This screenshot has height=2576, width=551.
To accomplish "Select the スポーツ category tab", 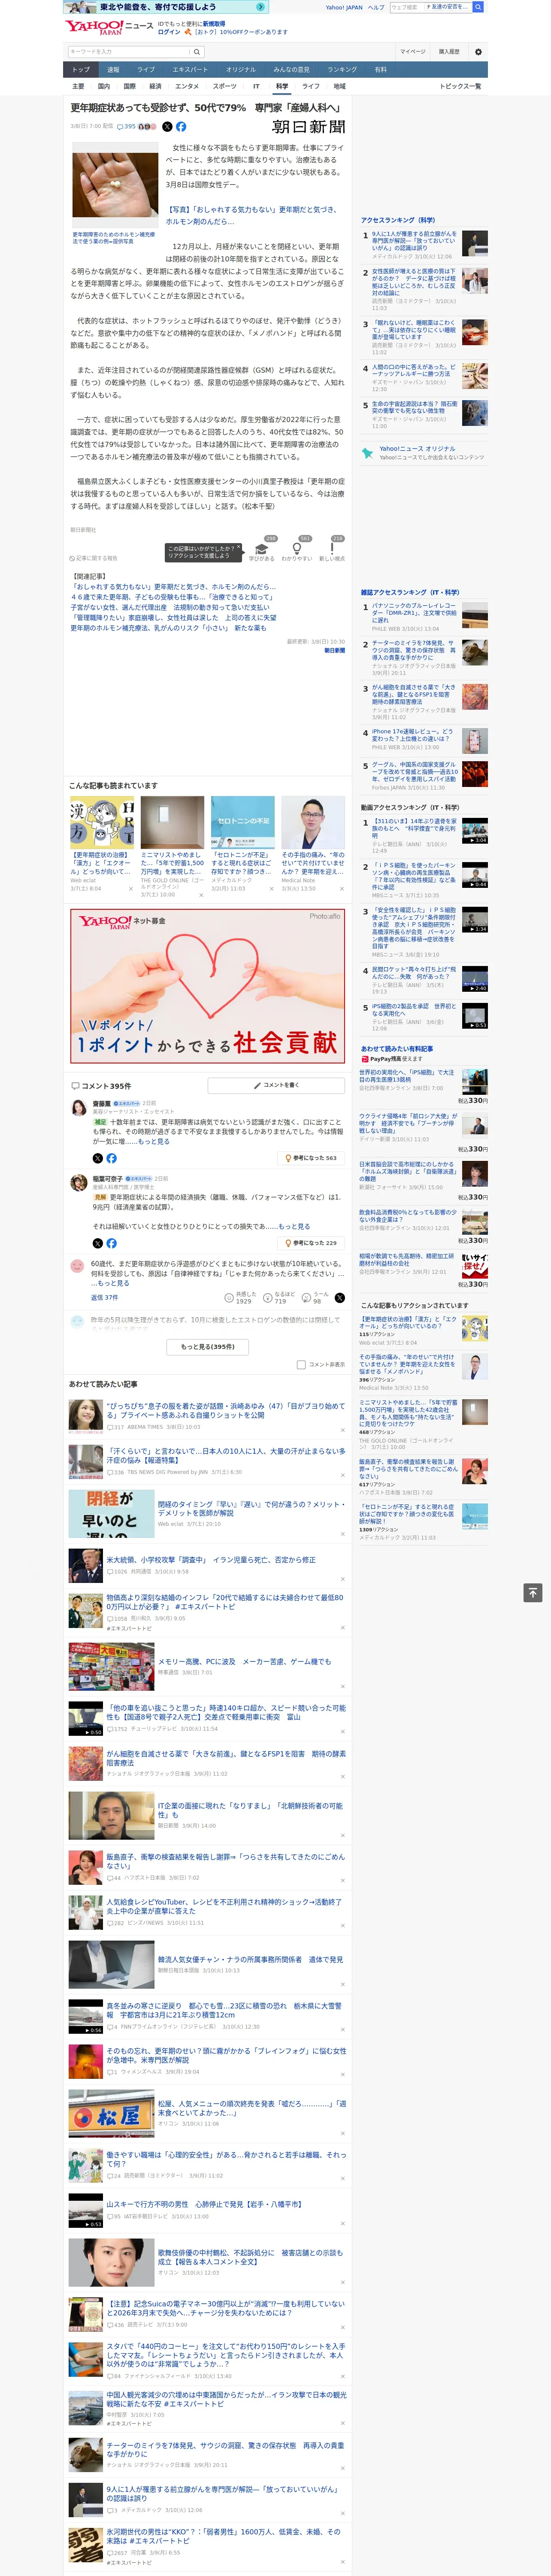I will (225, 86).
